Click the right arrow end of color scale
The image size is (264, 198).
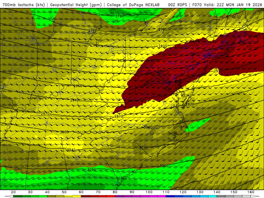click(255, 196)
